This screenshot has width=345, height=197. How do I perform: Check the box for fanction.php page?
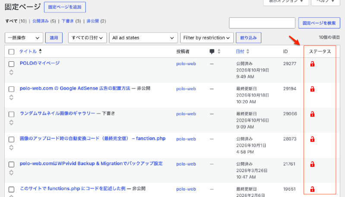pos(12,139)
